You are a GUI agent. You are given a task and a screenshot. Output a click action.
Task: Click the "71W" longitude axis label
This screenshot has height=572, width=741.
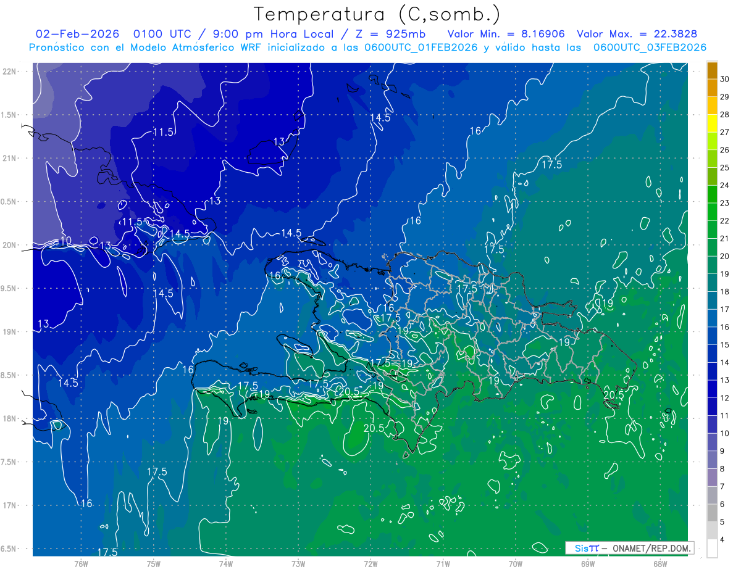443,564
